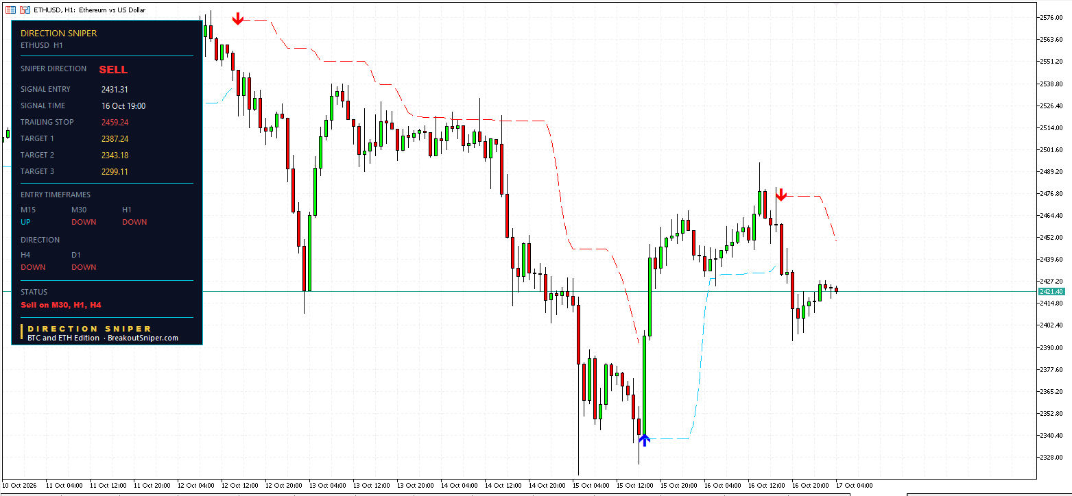Click the DIRECTION SNIPER panel heading

(x=59, y=33)
